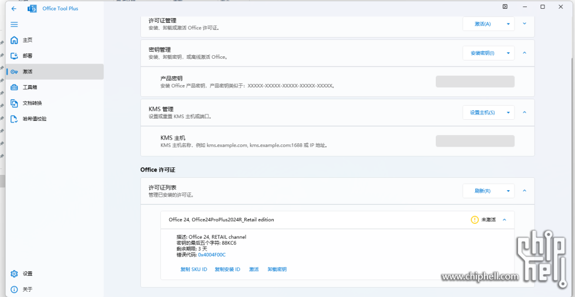
Task: Click the hash check icon for 哈希值校验
Action: tap(14, 119)
